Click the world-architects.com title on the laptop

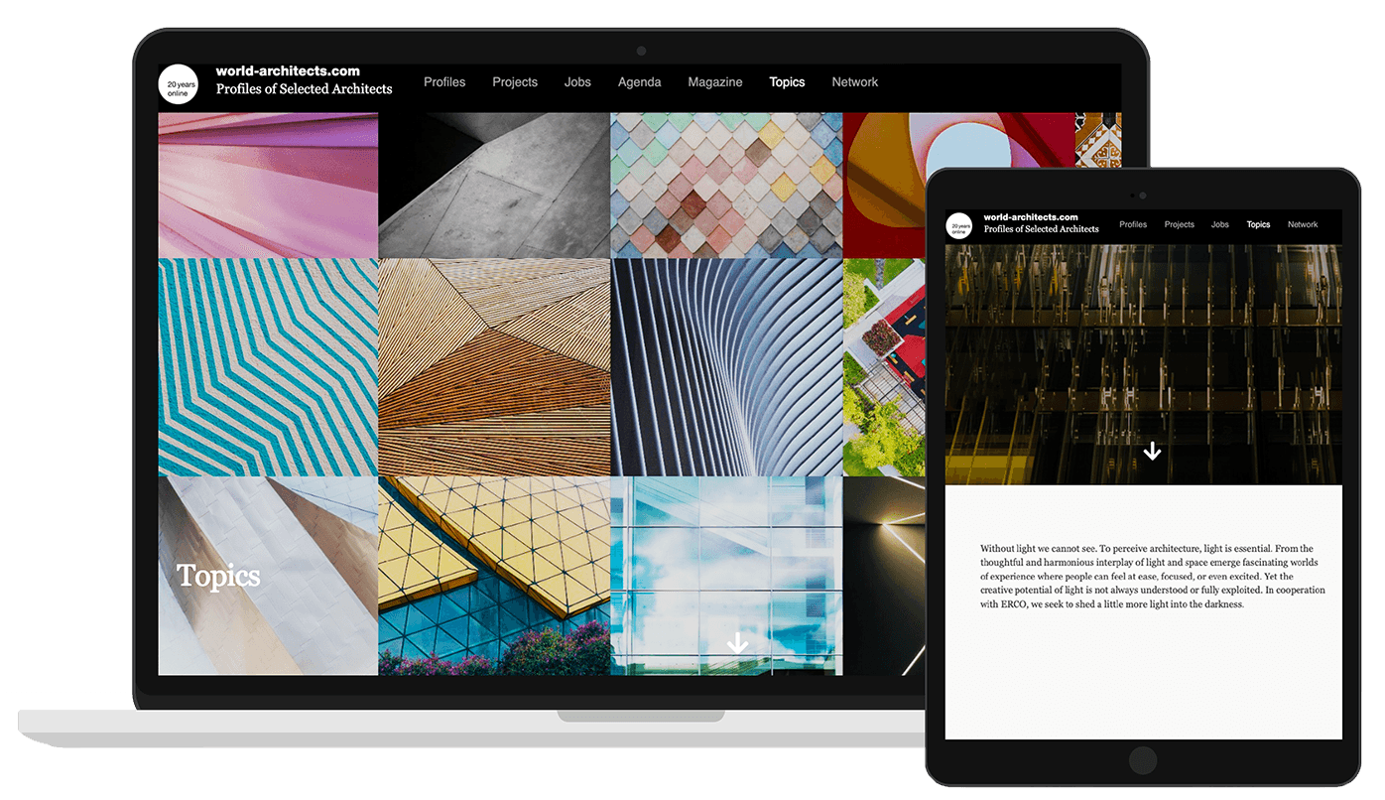point(288,71)
